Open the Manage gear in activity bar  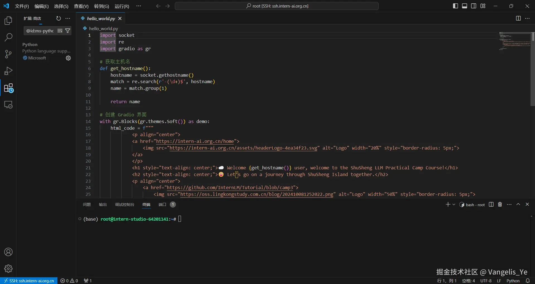pos(8,269)
